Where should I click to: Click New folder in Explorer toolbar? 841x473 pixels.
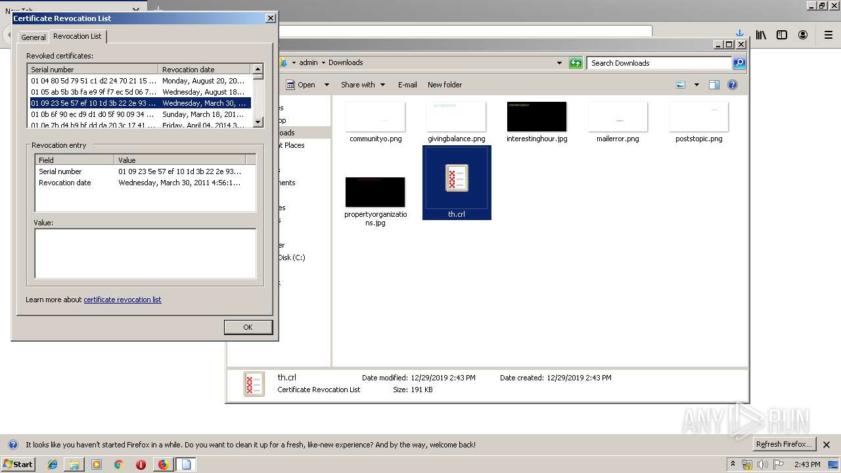(445, 85)
